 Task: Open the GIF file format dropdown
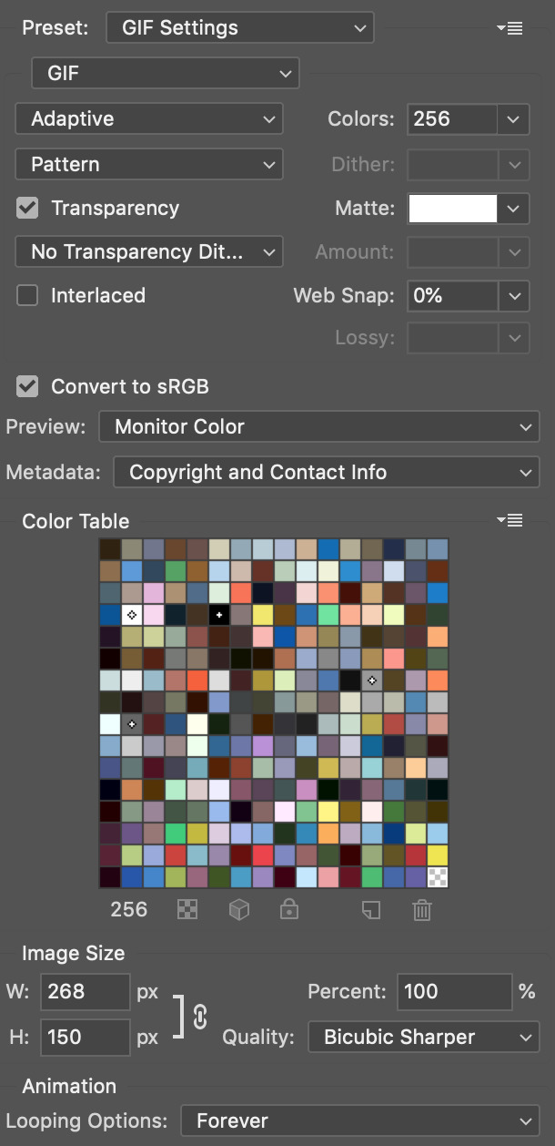click(166, 74)
